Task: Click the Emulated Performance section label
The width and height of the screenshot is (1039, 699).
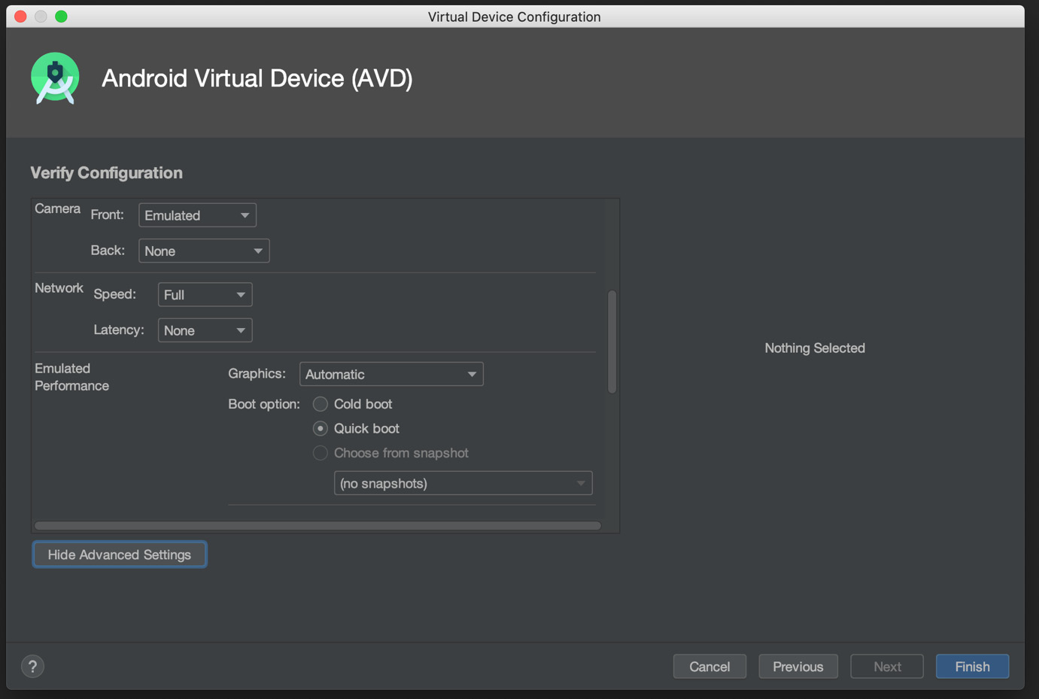Action: 72,377
